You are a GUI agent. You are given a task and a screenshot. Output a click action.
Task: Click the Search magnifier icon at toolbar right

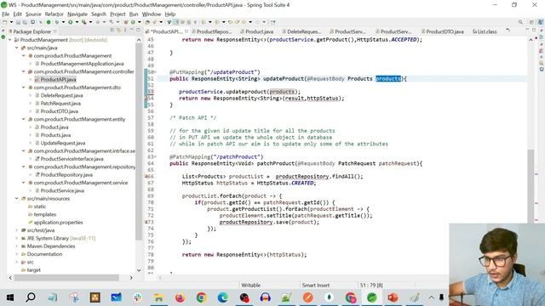(520, 22)
